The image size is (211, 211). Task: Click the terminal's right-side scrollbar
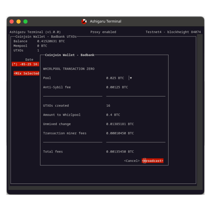200,109
